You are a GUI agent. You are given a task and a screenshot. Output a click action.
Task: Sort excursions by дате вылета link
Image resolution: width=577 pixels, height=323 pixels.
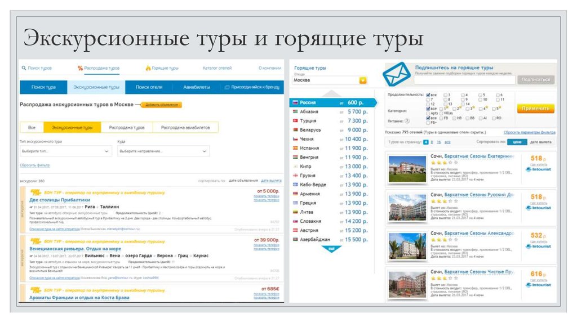tap(271, 181)
